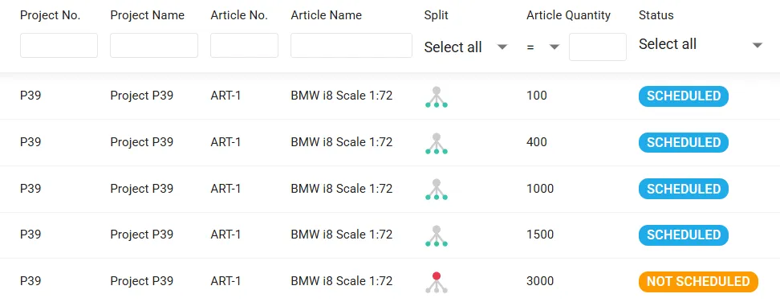Select quantity value 1500
780x302 pixels.
540,235
